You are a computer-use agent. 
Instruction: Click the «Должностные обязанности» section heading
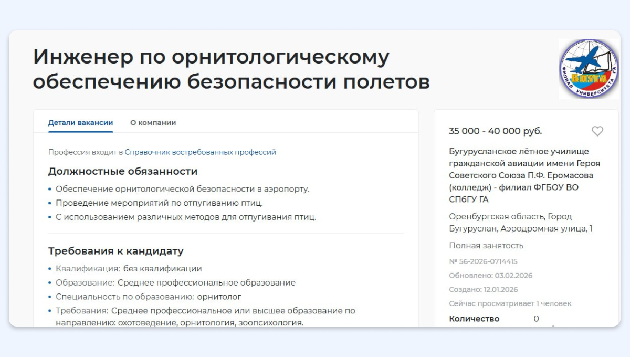click(123, 171)
